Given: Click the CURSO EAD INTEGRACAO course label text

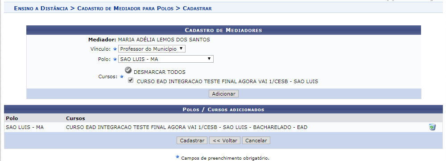Looking at the screenshot, I should [x=227, y=81].
